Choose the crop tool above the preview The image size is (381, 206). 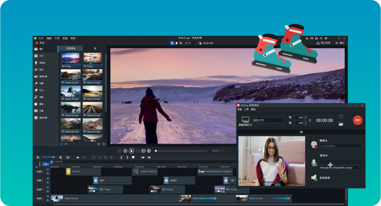pos(180,43)
